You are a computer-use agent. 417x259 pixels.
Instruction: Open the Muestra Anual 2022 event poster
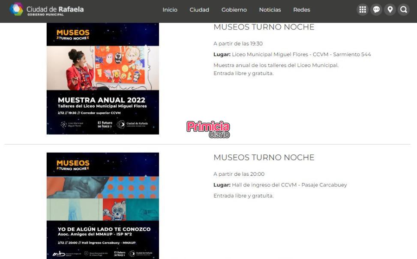click(103, 78)
